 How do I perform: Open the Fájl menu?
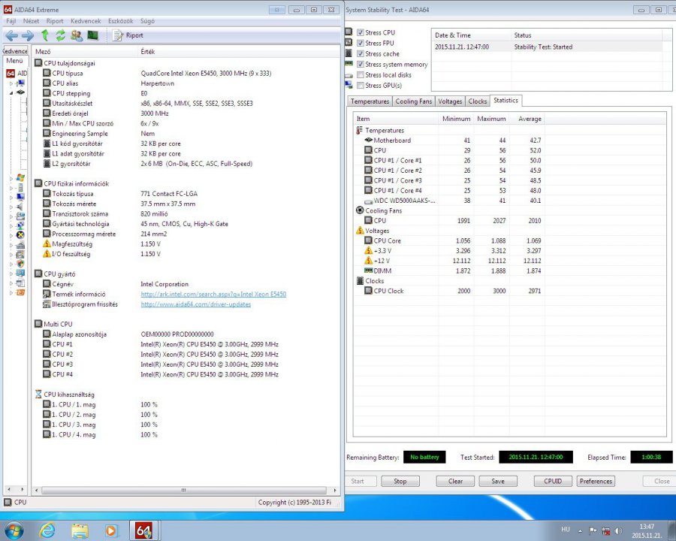click(x=11, y=21)
